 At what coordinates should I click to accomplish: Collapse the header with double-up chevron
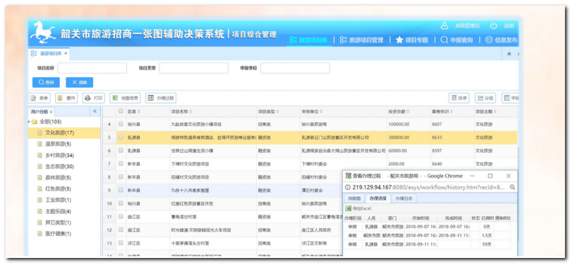(509, 54)
